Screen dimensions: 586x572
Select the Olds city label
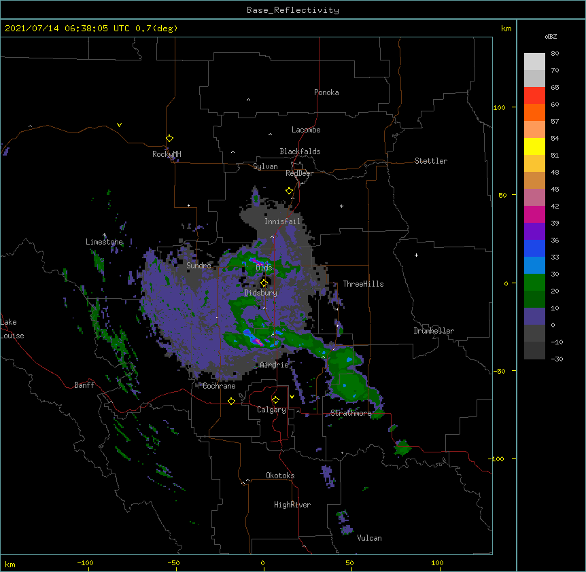point(264,268)
